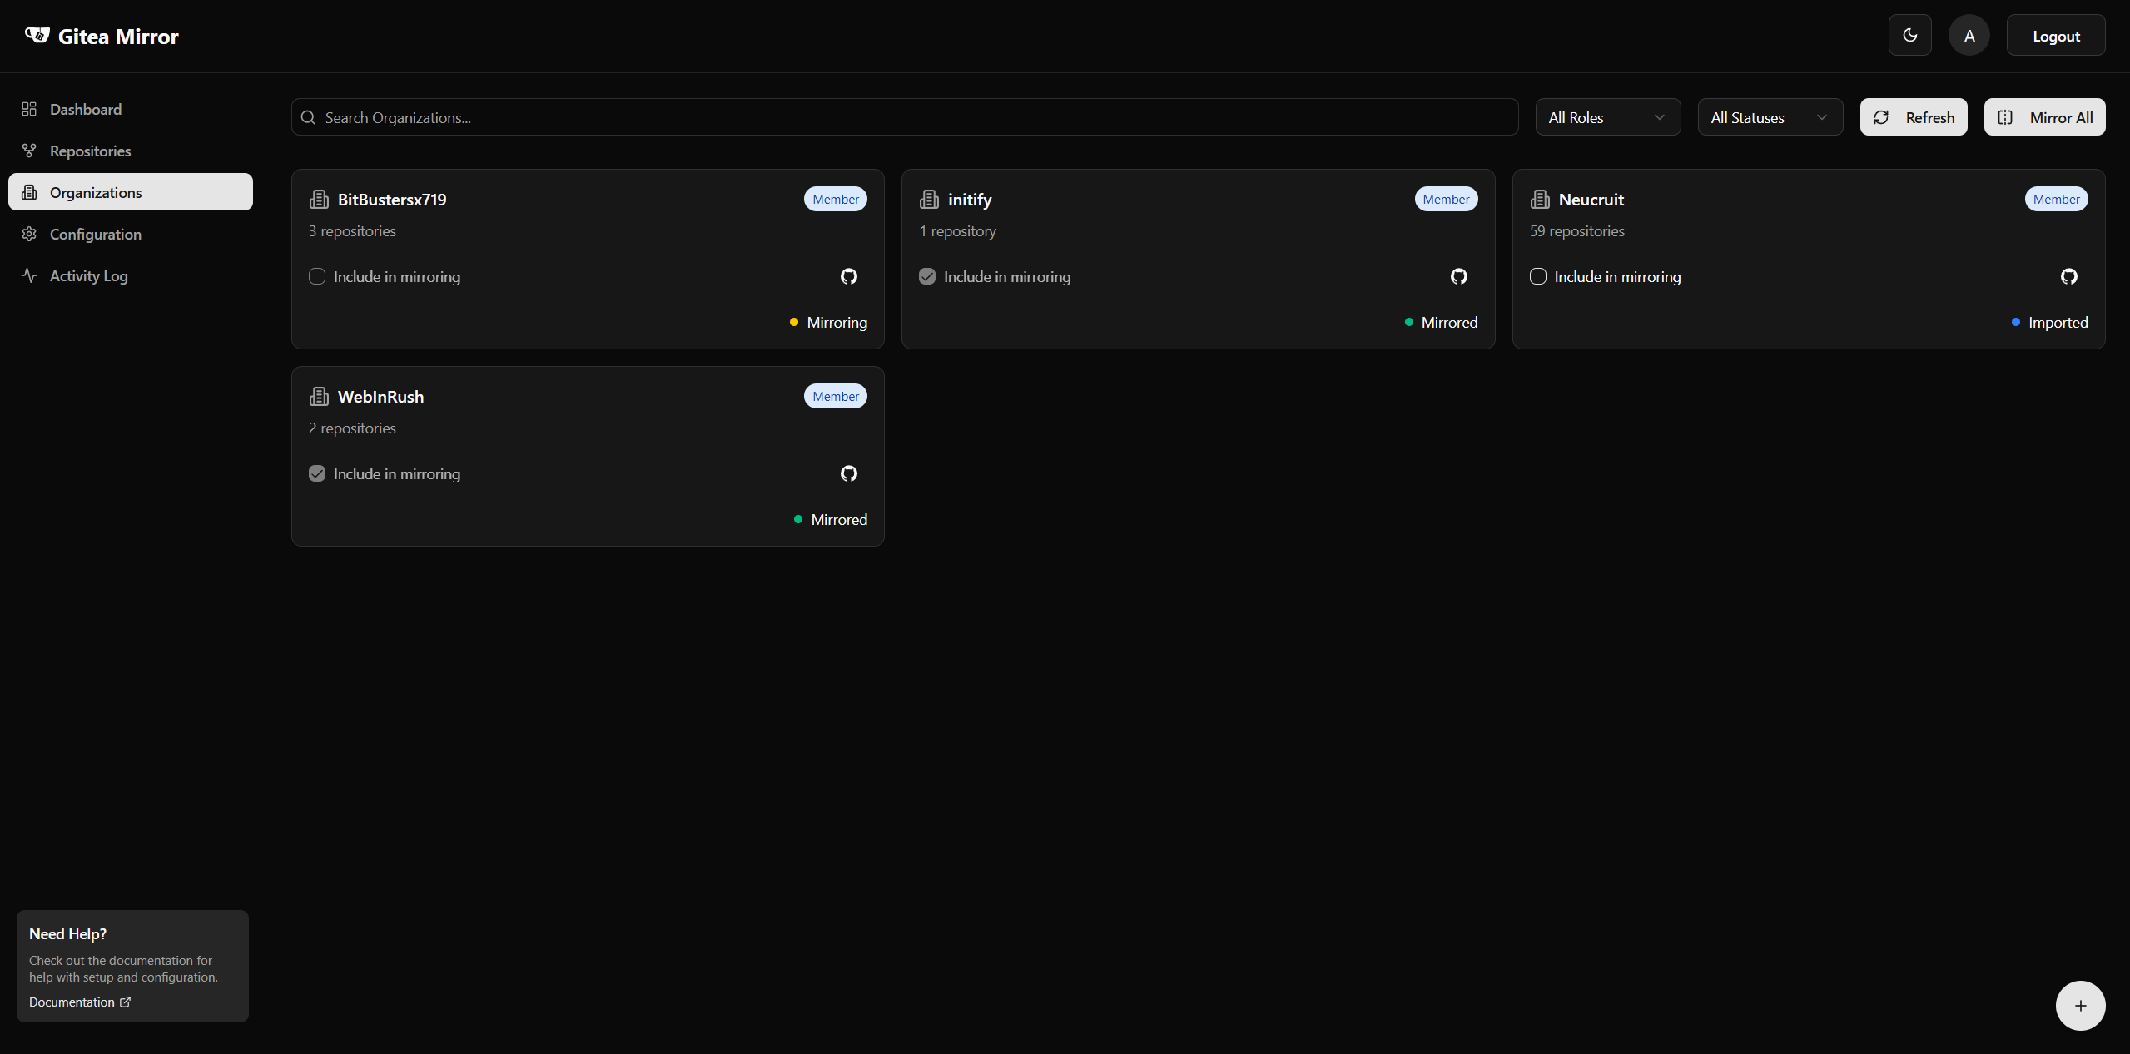
Task: Go to Repositories in the sidebar
Action: pyautogui.click(x=90, y=151)
